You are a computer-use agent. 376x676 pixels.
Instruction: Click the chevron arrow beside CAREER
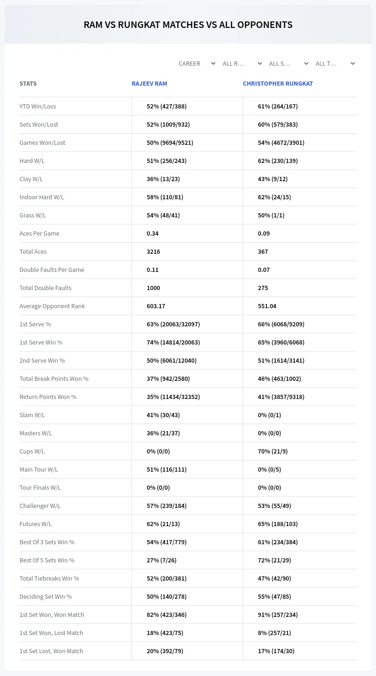pyautogui.click(x=213, y=63)
